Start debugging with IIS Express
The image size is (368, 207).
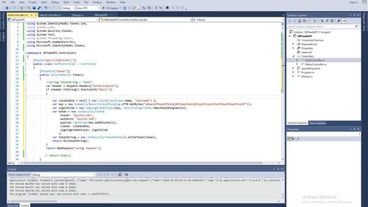111,8
